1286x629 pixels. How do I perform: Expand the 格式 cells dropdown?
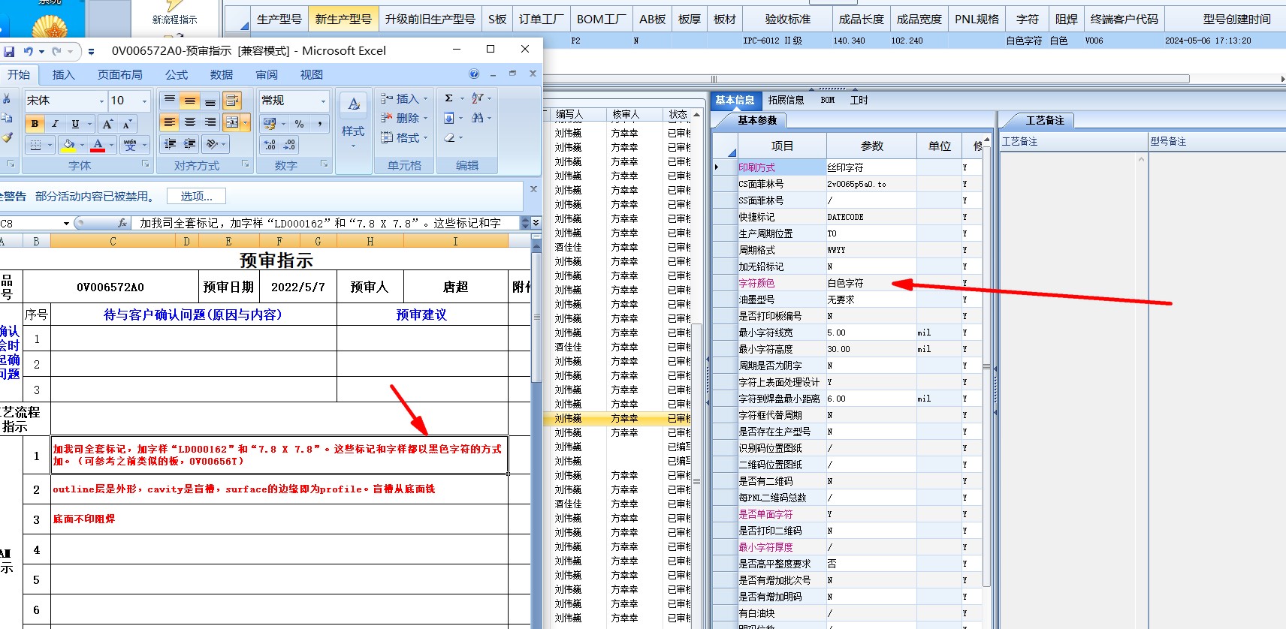[425, 137]
